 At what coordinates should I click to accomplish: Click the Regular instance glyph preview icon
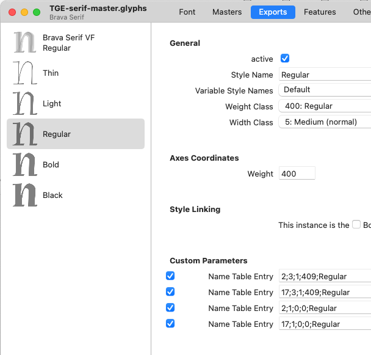[x=25, y=134]
